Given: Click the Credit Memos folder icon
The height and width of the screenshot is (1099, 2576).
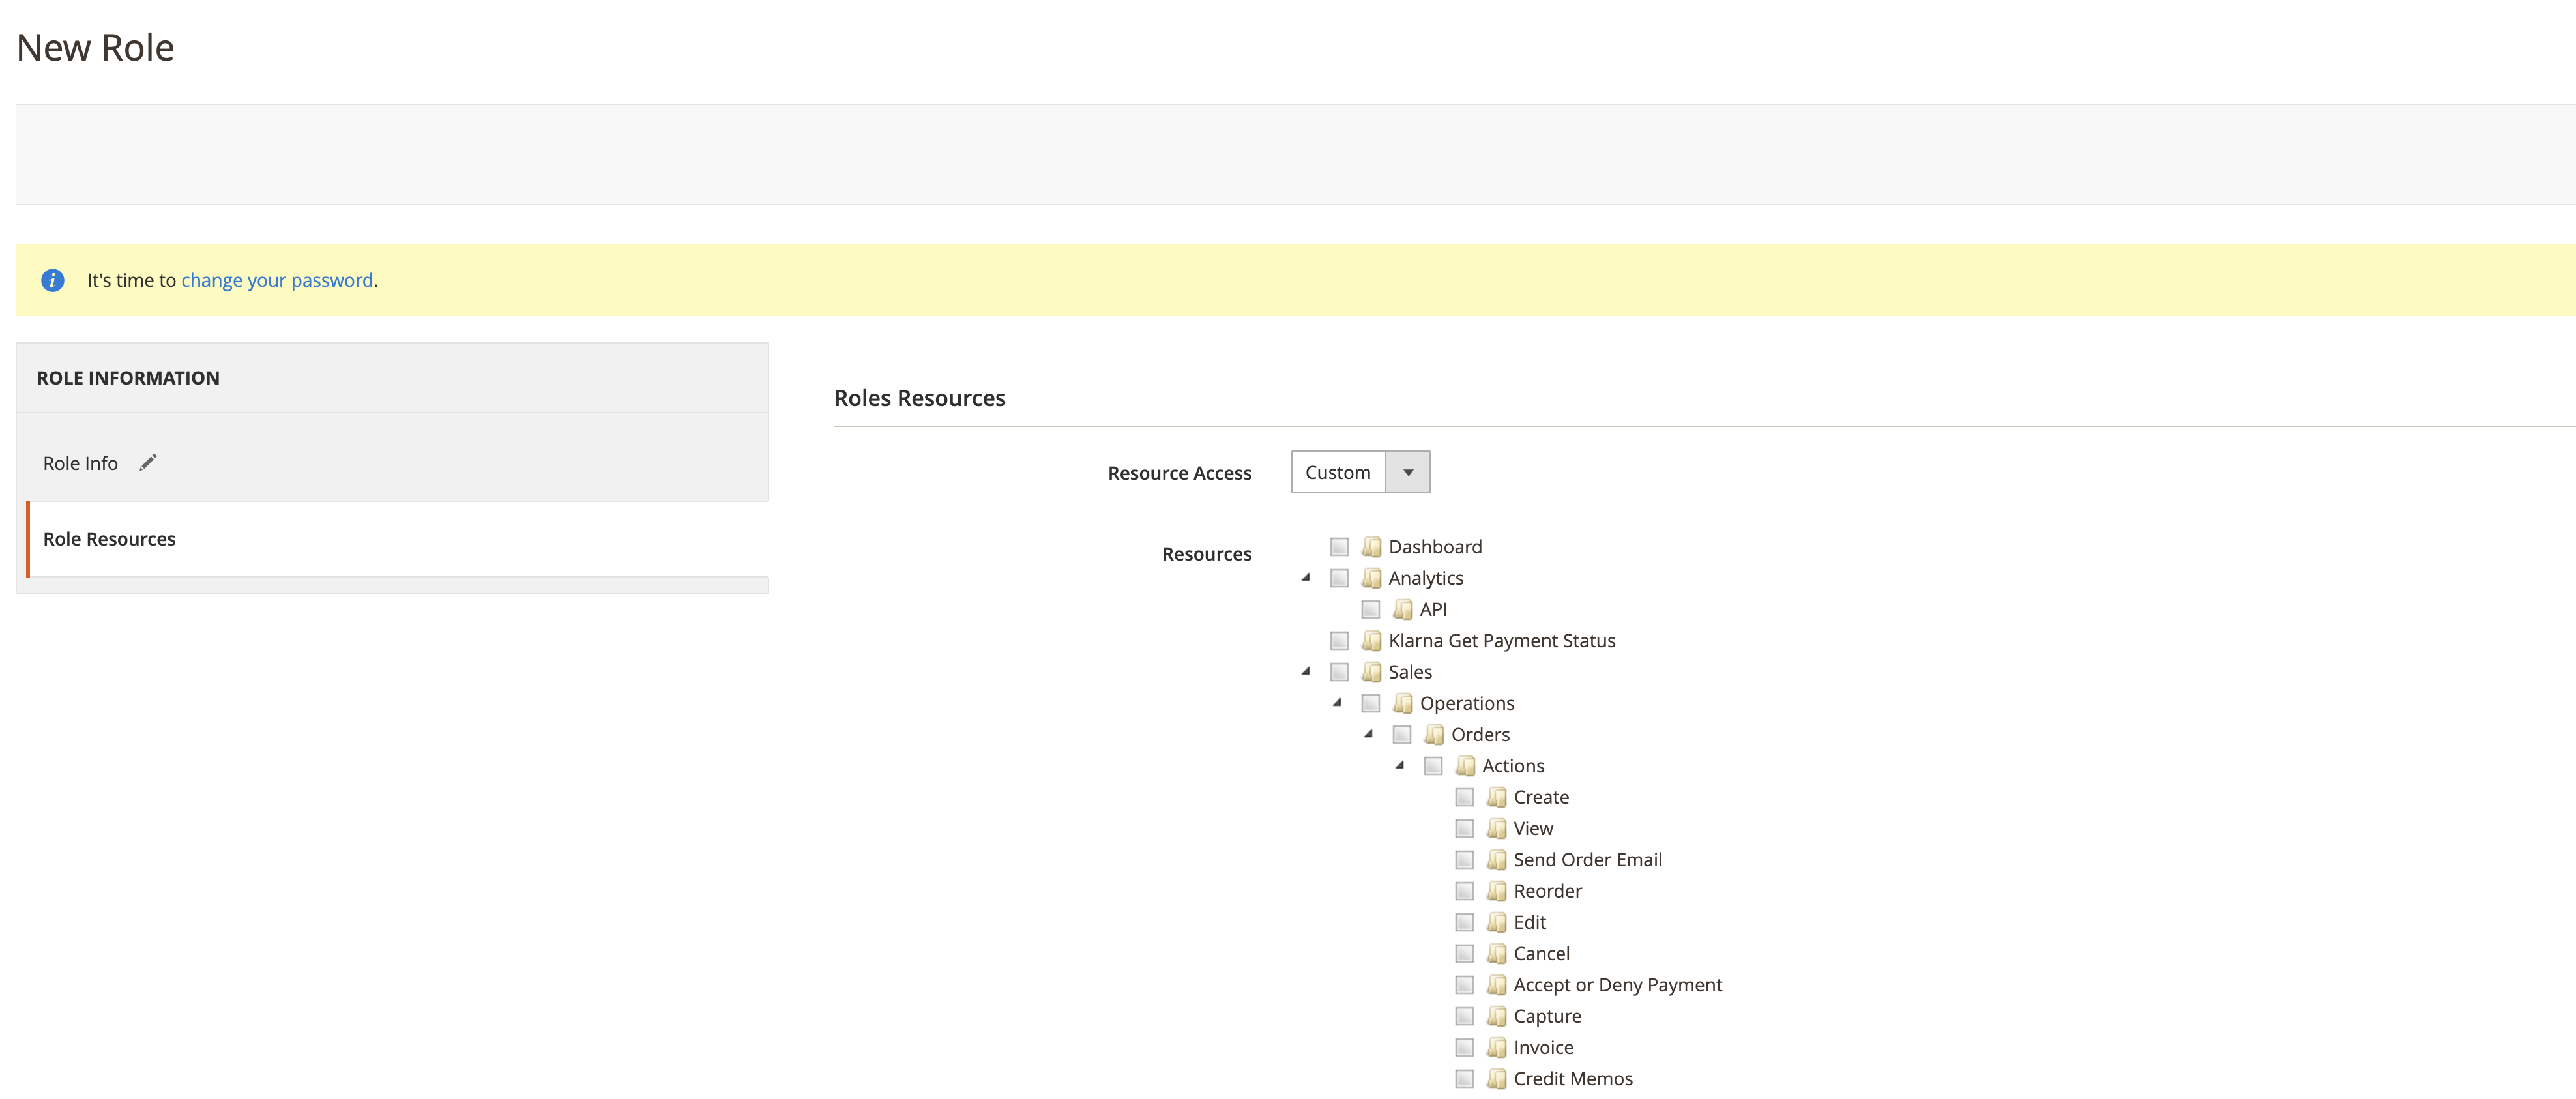Looking at the screenshot, I should [x=1496, y=1078].
